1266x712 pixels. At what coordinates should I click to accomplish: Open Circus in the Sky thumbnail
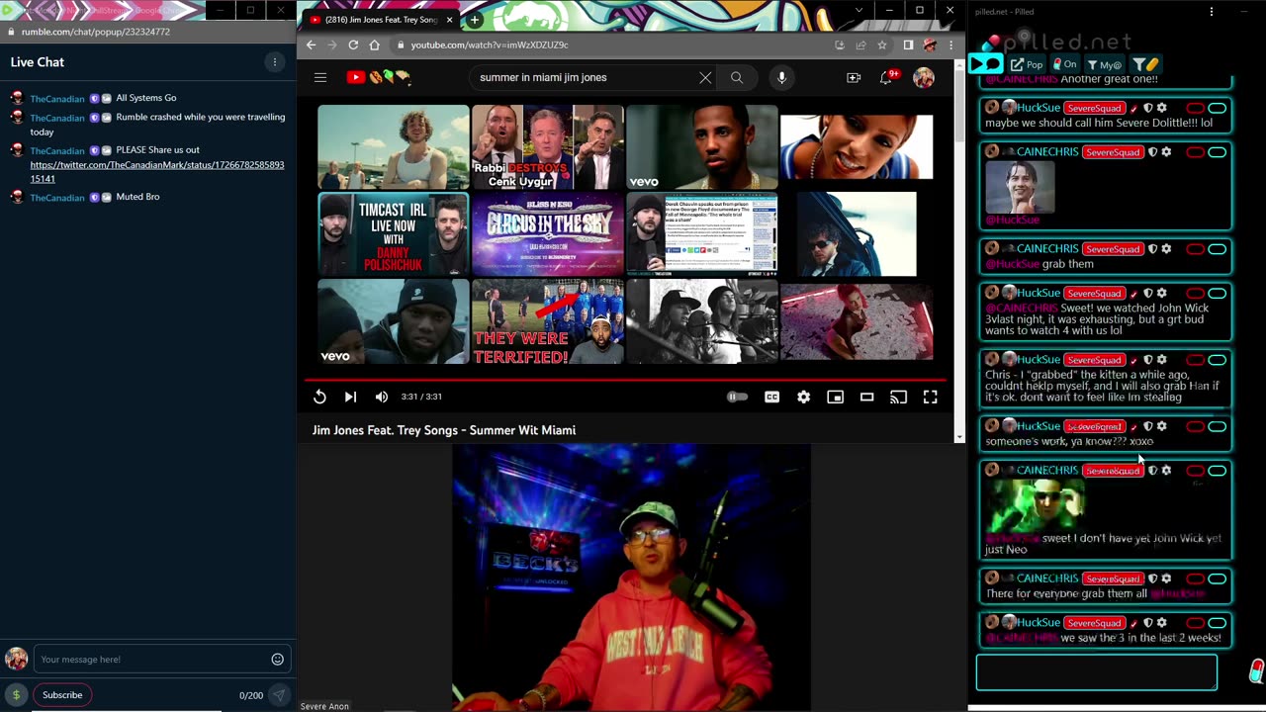[548, 234]
